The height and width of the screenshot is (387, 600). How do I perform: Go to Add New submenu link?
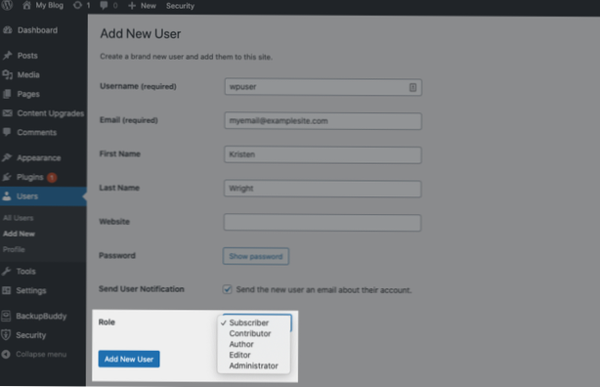(x=19, y=234)
